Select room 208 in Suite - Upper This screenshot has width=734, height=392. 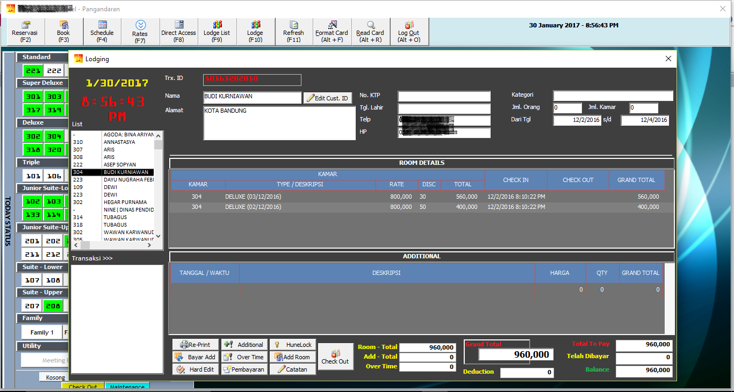[x=53, y=306]
